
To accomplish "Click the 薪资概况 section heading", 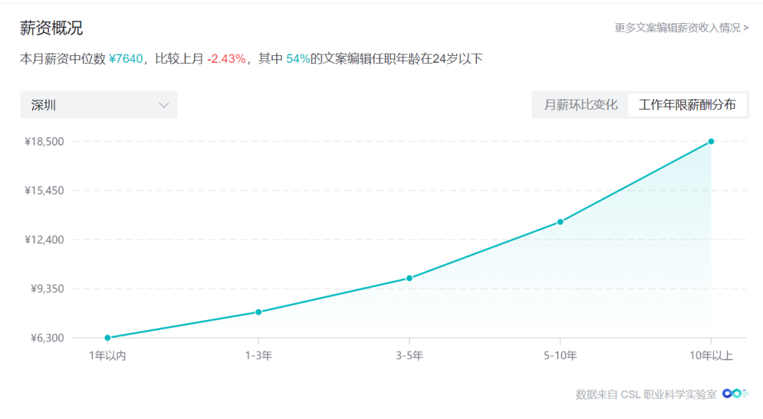I will click(51, 28).
